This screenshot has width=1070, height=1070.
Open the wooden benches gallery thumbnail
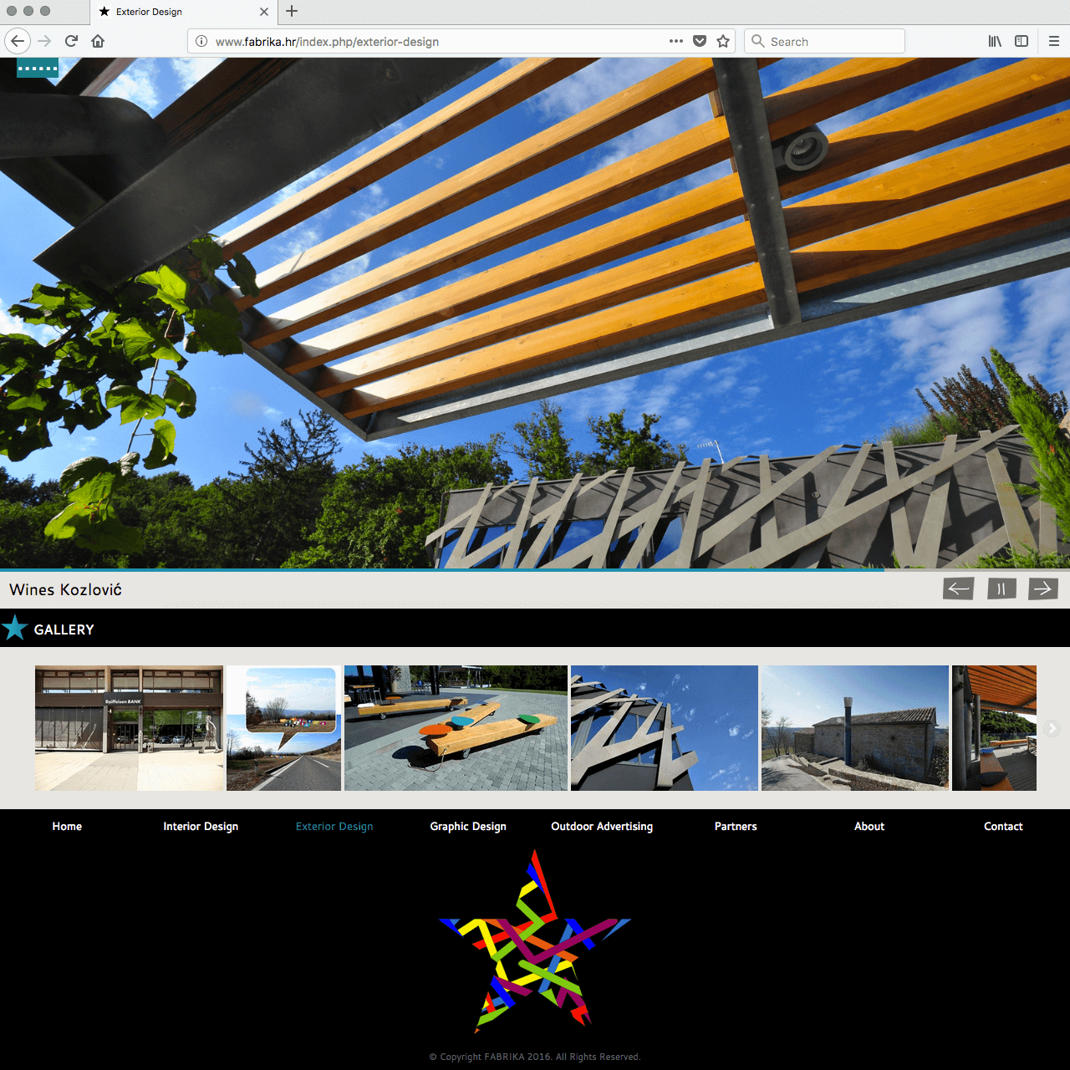pyautogui.click(x=456, y=728)
